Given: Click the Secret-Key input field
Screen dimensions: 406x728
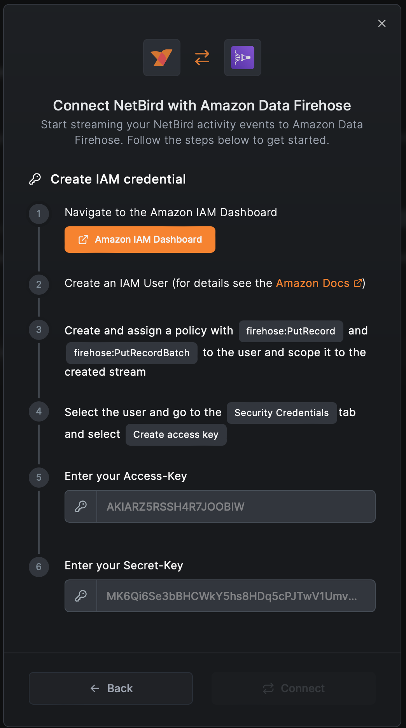Looking at the screenshot, I should coord(235,595).
